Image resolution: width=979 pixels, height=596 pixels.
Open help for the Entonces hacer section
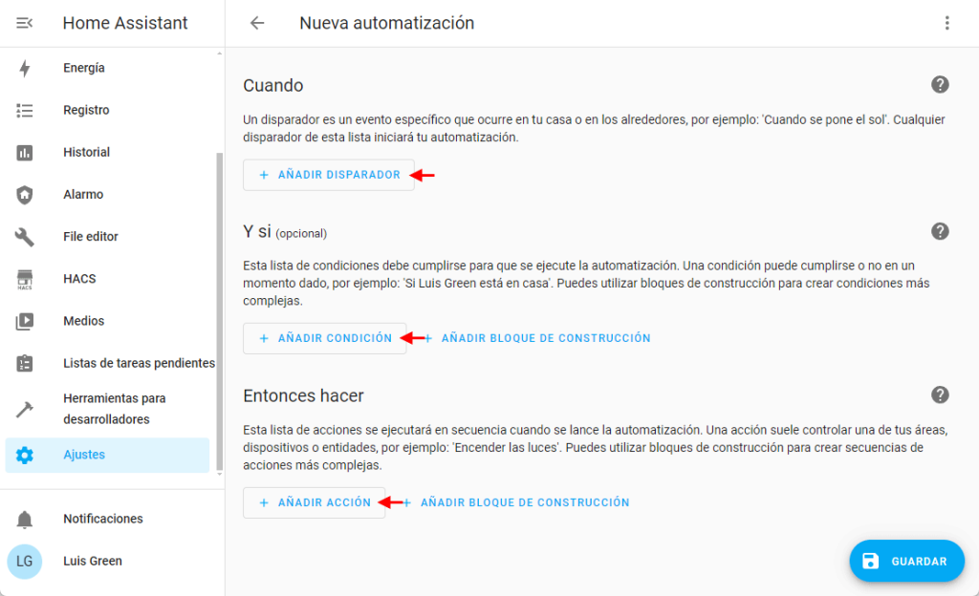click(940, 394)
